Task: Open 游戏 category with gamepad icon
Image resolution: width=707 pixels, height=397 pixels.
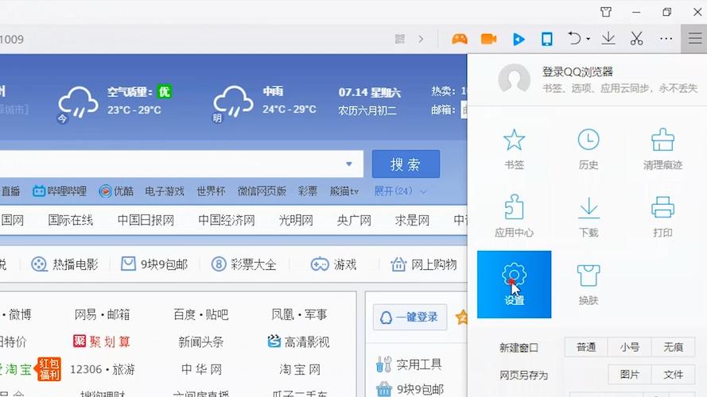Action: coord(334,264)
